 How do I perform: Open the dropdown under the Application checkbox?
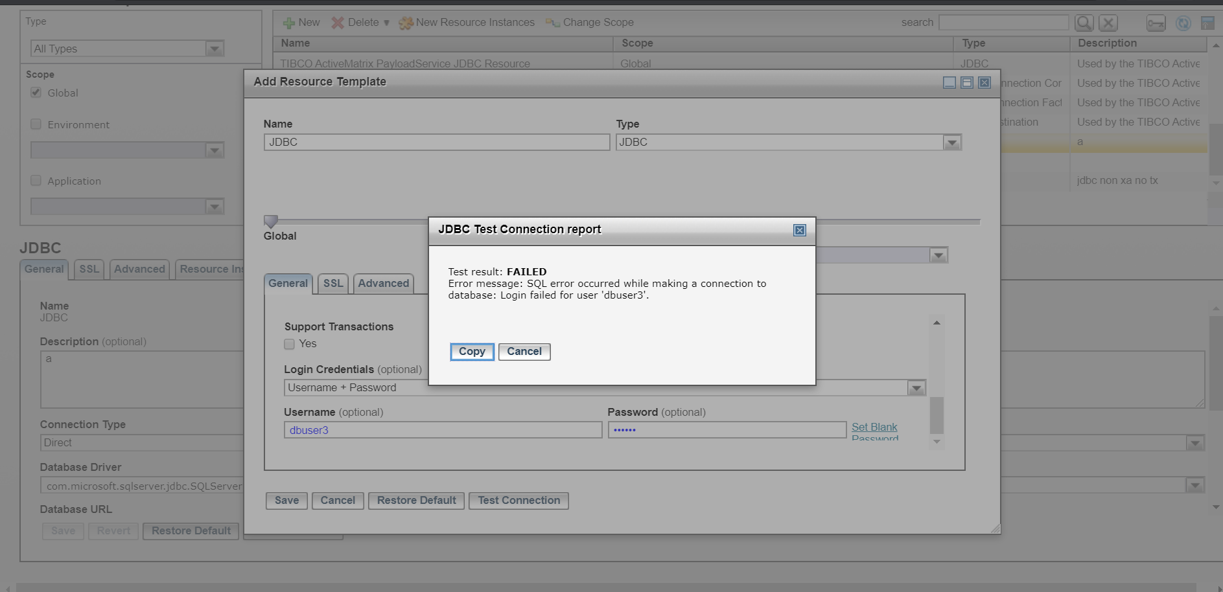[x=215, y=207]
